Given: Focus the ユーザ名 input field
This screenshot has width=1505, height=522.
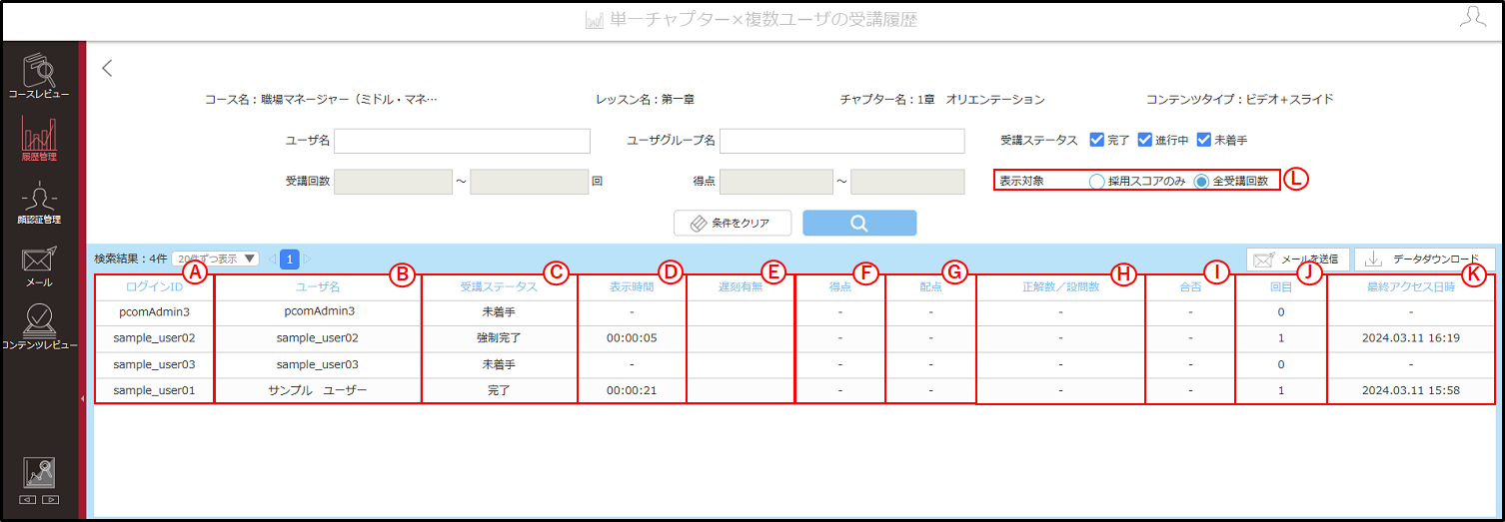Looking at the screenshot, I should coord(462,140).
